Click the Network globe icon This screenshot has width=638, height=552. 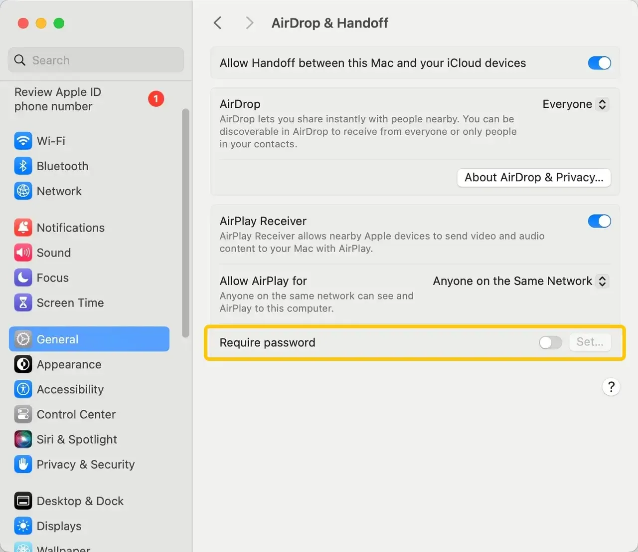[x=23, y=191]
